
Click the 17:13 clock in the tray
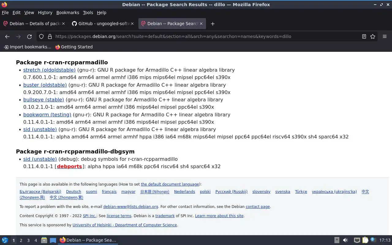385,240
